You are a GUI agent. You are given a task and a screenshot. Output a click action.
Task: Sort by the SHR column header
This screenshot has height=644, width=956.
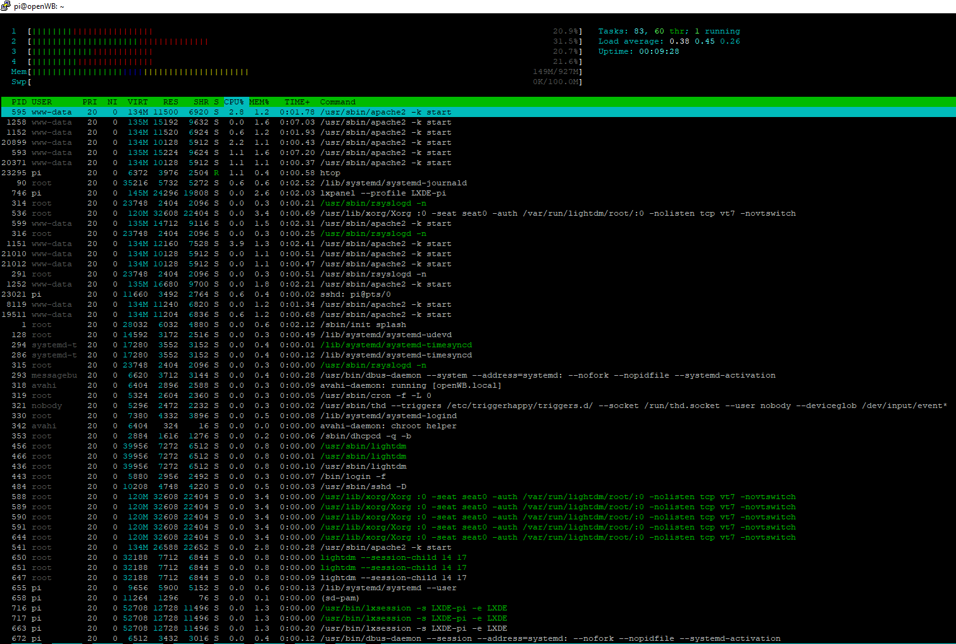click(x=201, y=102)
